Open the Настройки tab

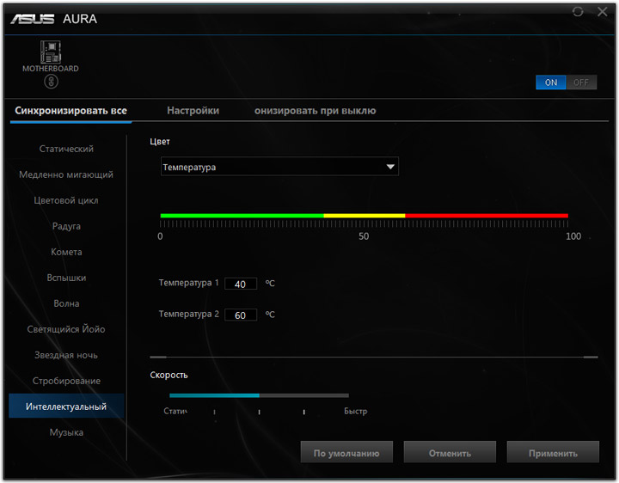click(x=193, y=111)
